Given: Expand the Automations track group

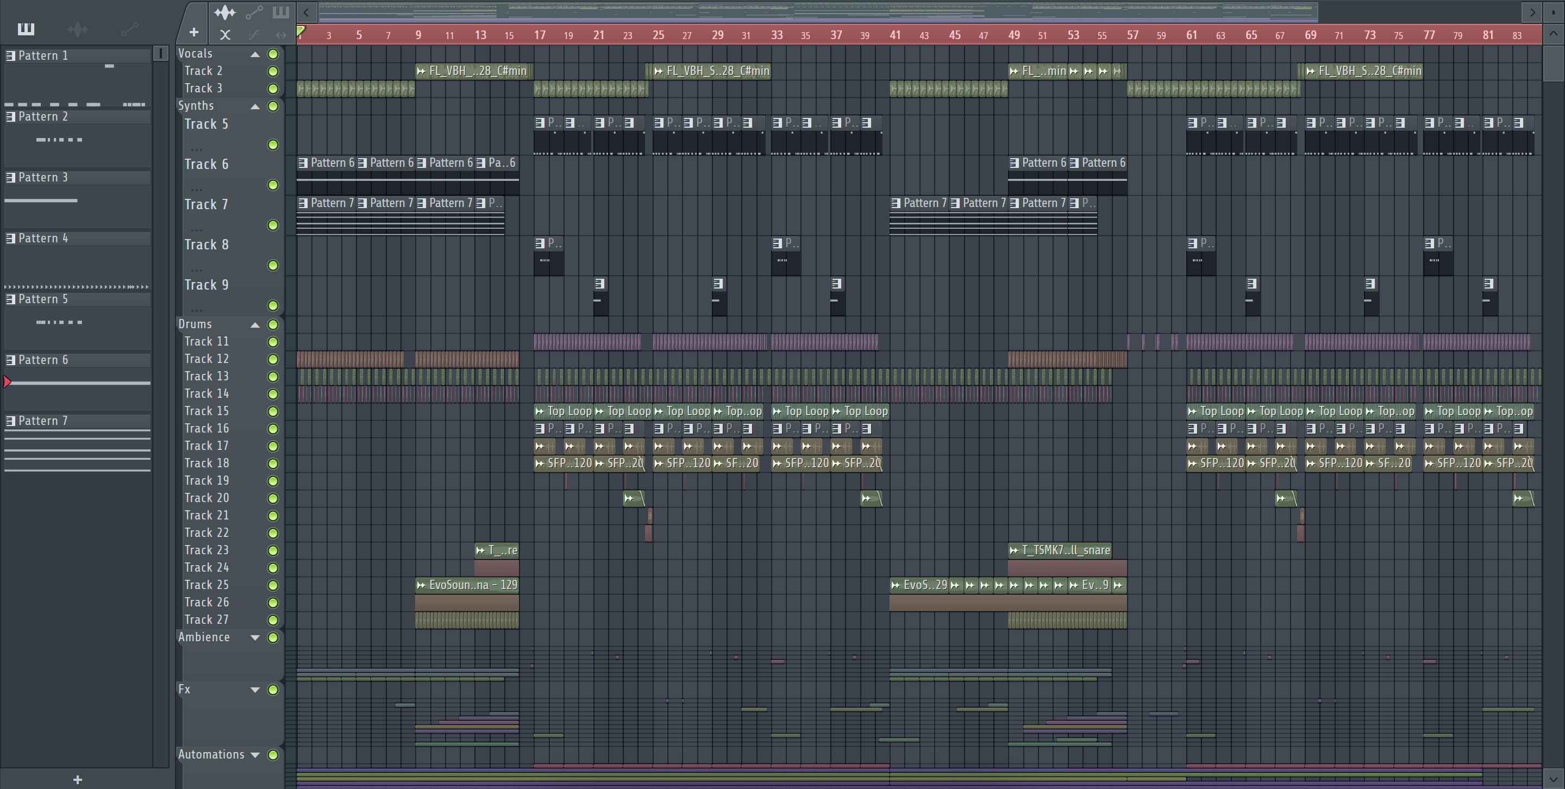Looking at the screenshot, I should (x=255, y=755).
